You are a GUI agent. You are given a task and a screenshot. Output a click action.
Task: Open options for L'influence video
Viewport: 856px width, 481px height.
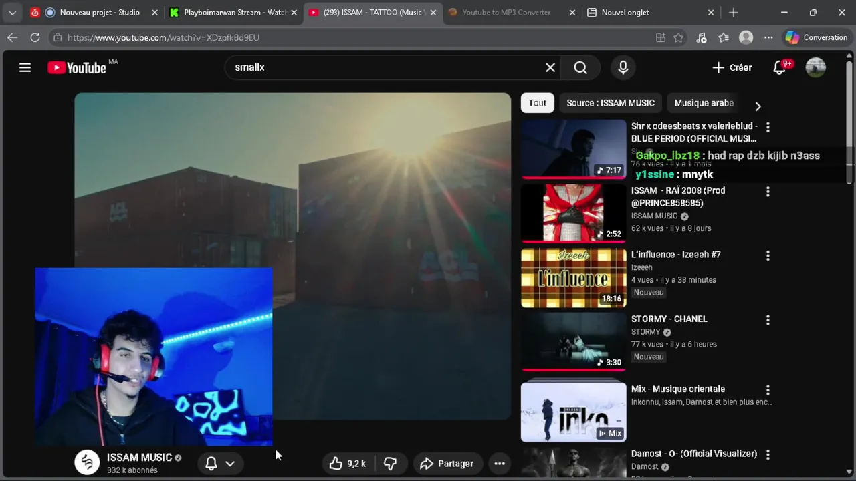[768, 255]
